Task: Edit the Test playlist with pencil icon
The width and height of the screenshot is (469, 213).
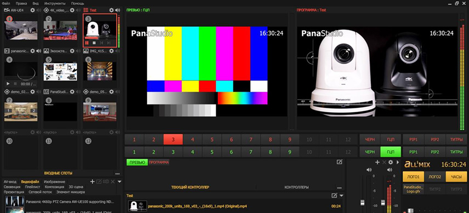Action: [x=335, y=195]
